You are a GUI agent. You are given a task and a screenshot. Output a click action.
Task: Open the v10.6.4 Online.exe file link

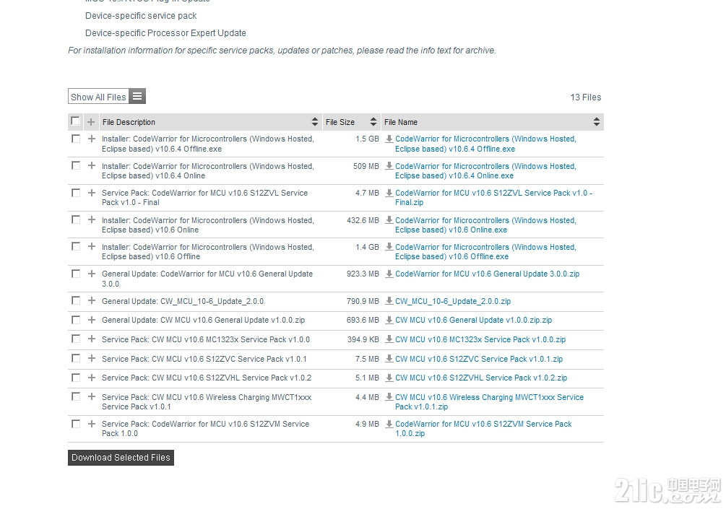(485, 170)
